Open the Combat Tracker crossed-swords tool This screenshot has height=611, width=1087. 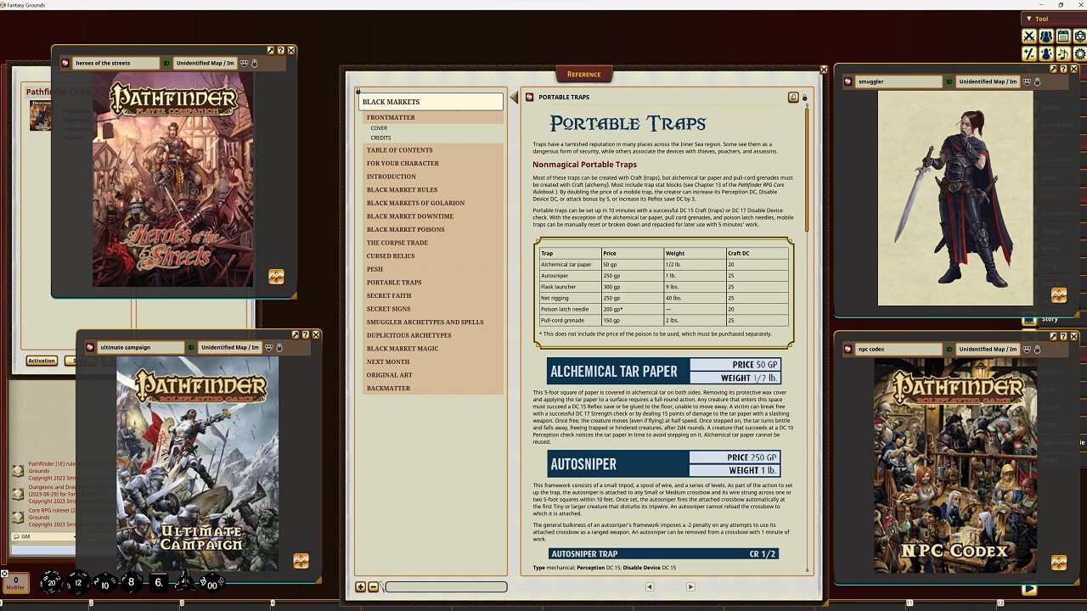coord(1029,36)
